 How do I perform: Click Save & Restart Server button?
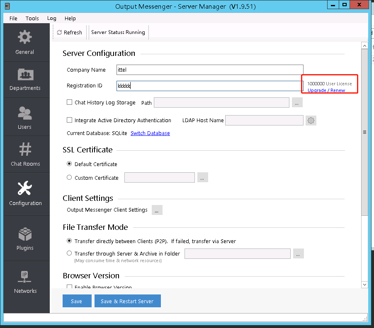tap(128, 301)
